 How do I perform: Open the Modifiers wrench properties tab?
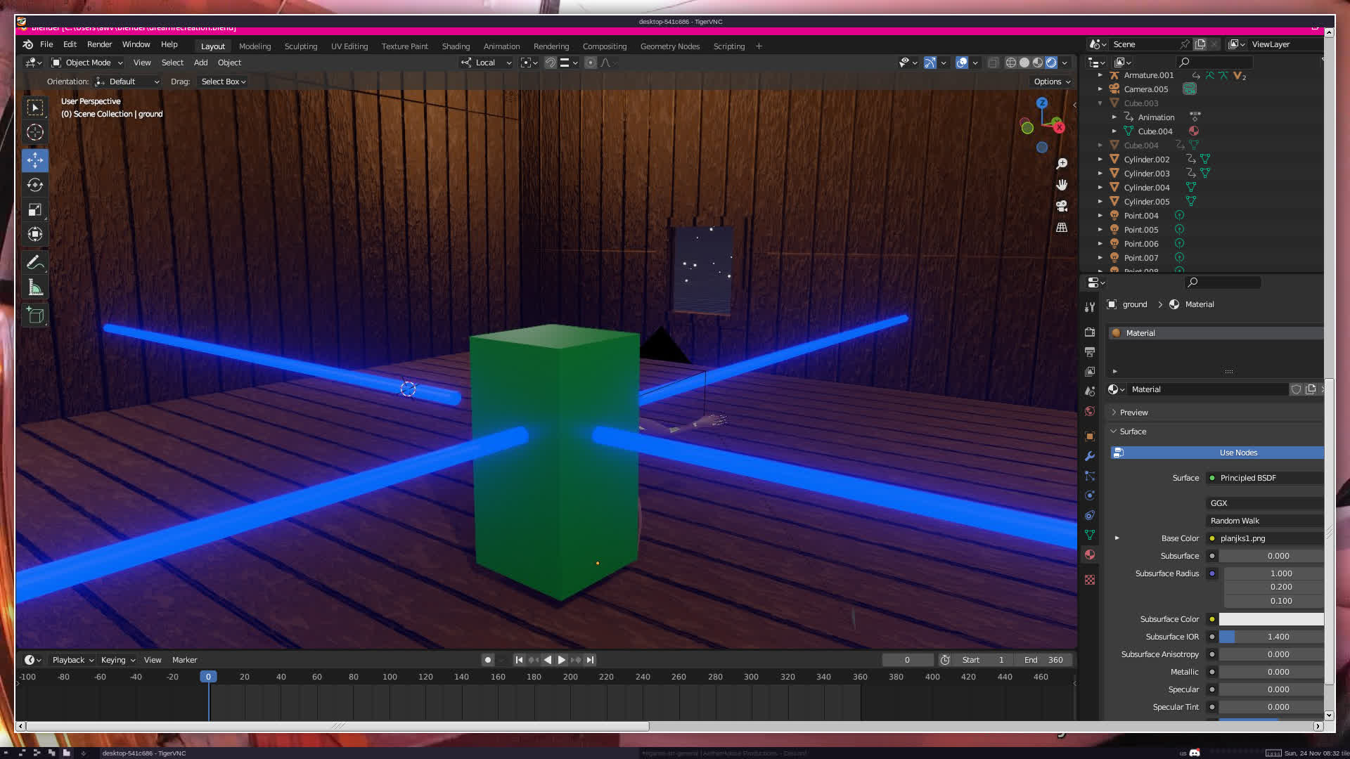pyautogui.click(x=1090, y=456)
